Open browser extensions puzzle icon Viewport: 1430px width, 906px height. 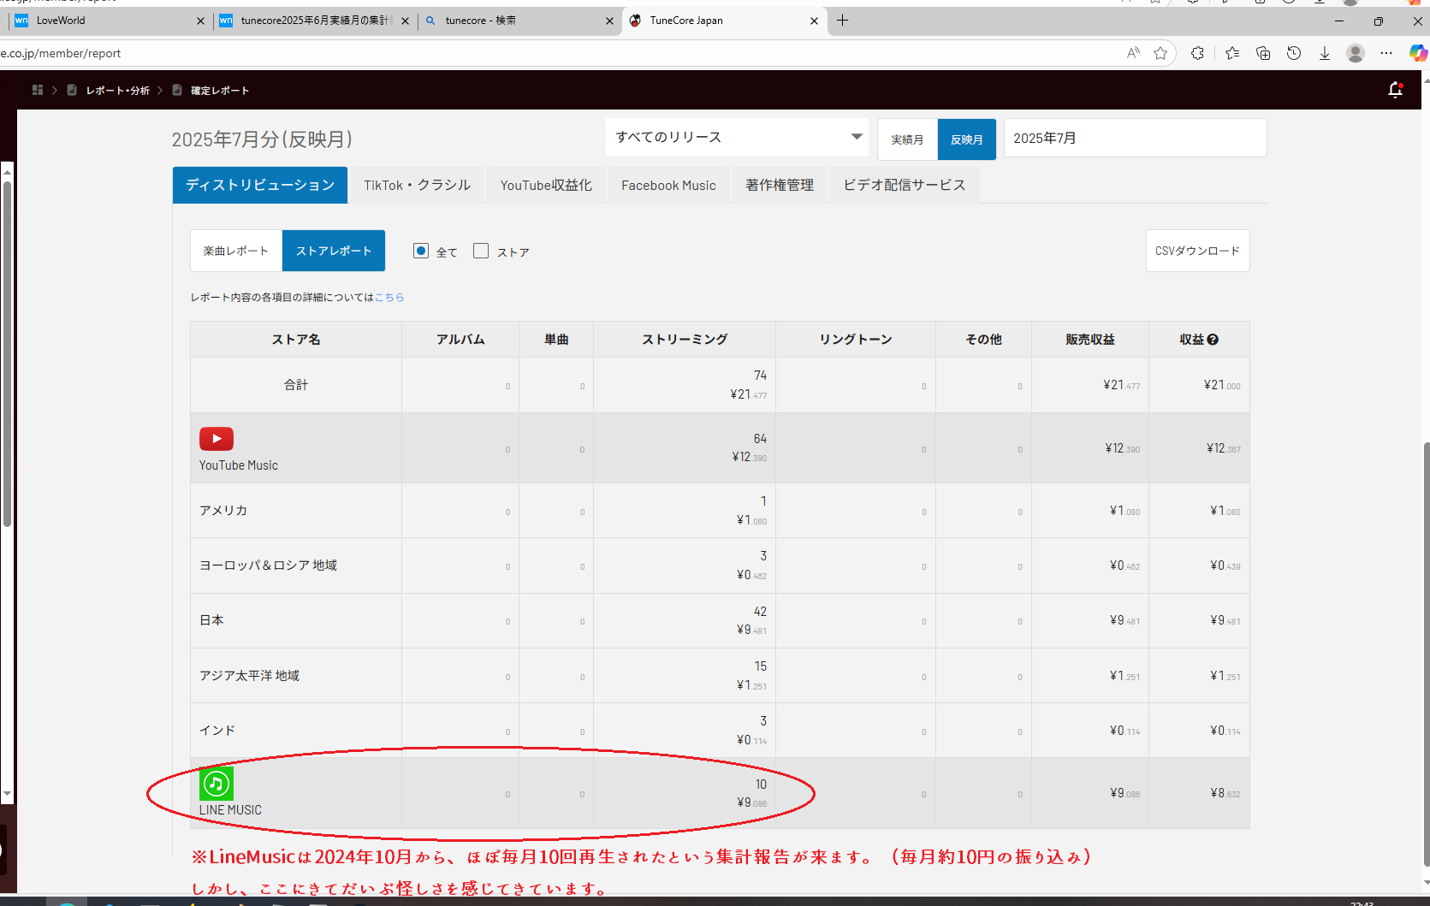1197,53
